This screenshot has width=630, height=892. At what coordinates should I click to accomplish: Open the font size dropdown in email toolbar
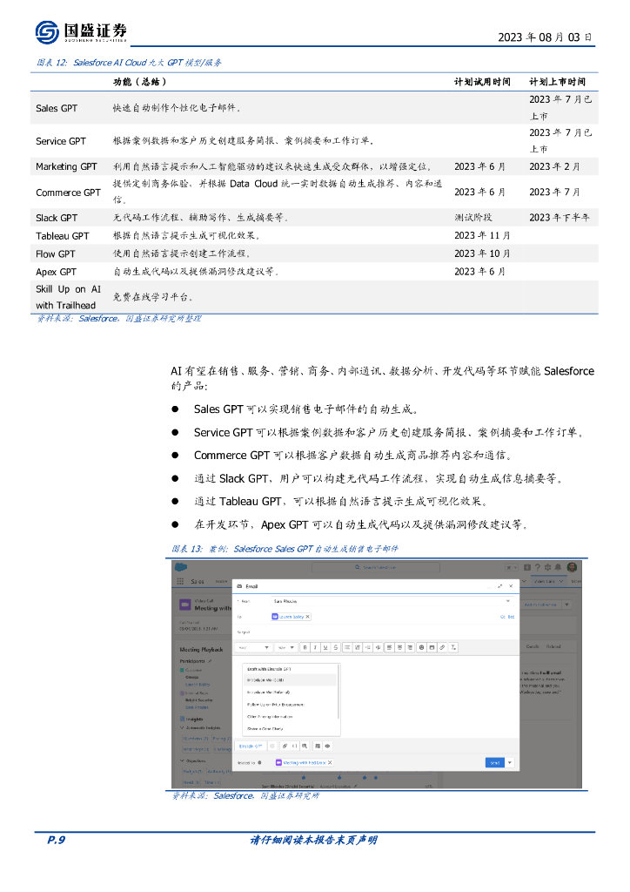point(286,647)
